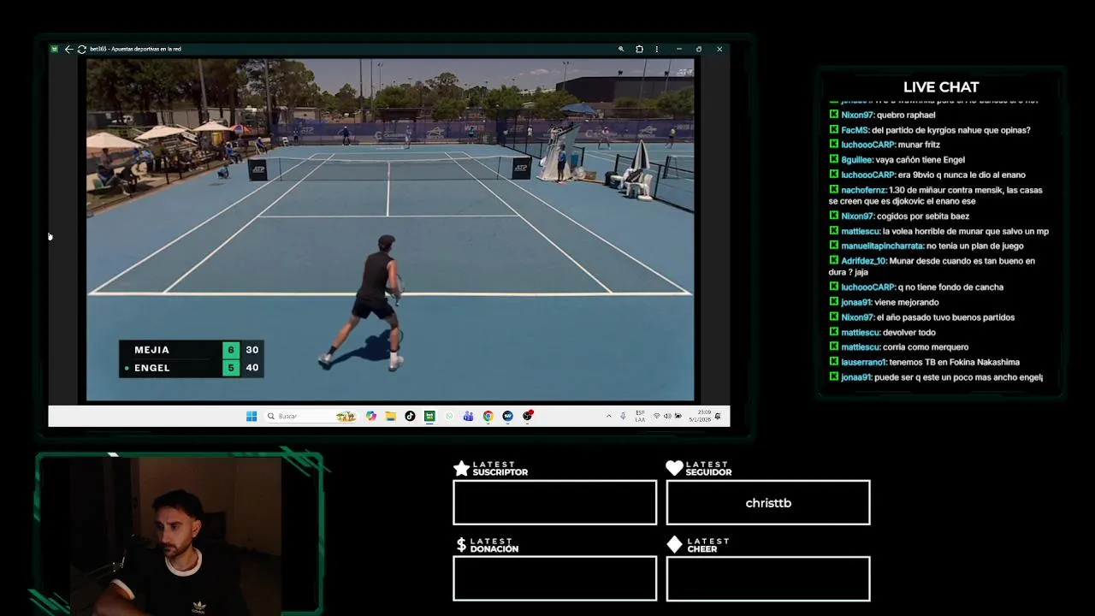The image size is (1095, 616).
Task: Click the dollar icon by Latest Donación
Action: pos(461,545)
